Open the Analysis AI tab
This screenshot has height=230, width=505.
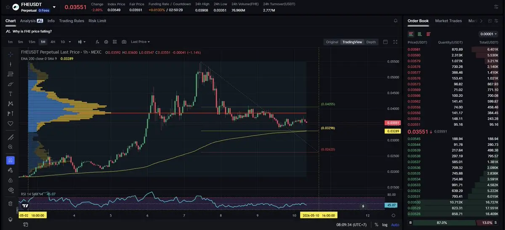32,21
